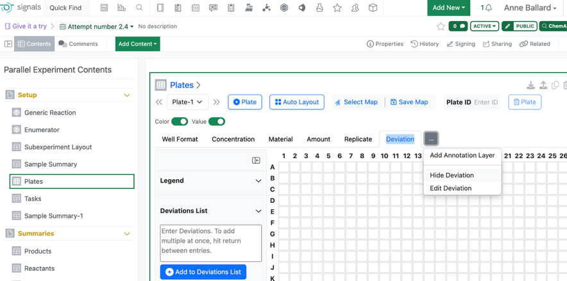
Task: Copy the Plates section with copy icon
Action: [555, 85]
